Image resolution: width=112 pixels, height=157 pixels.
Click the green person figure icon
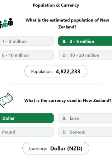click(x=5, y=23)
